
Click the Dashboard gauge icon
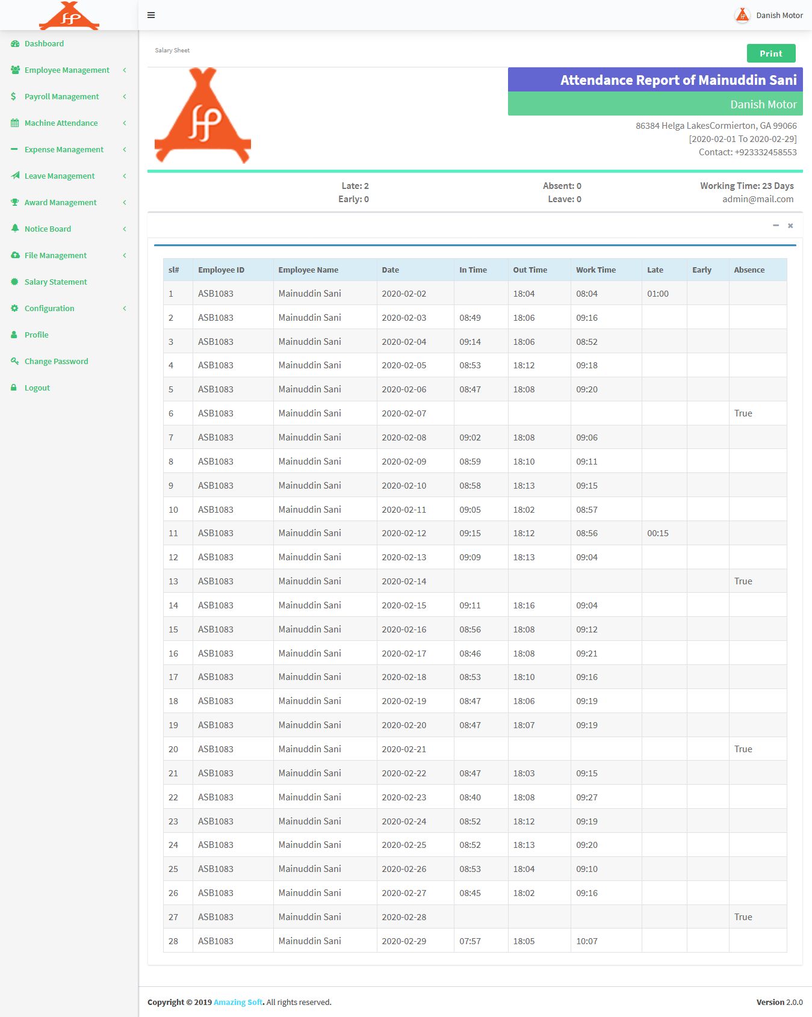pyautogui.click(x=15, y=43)
